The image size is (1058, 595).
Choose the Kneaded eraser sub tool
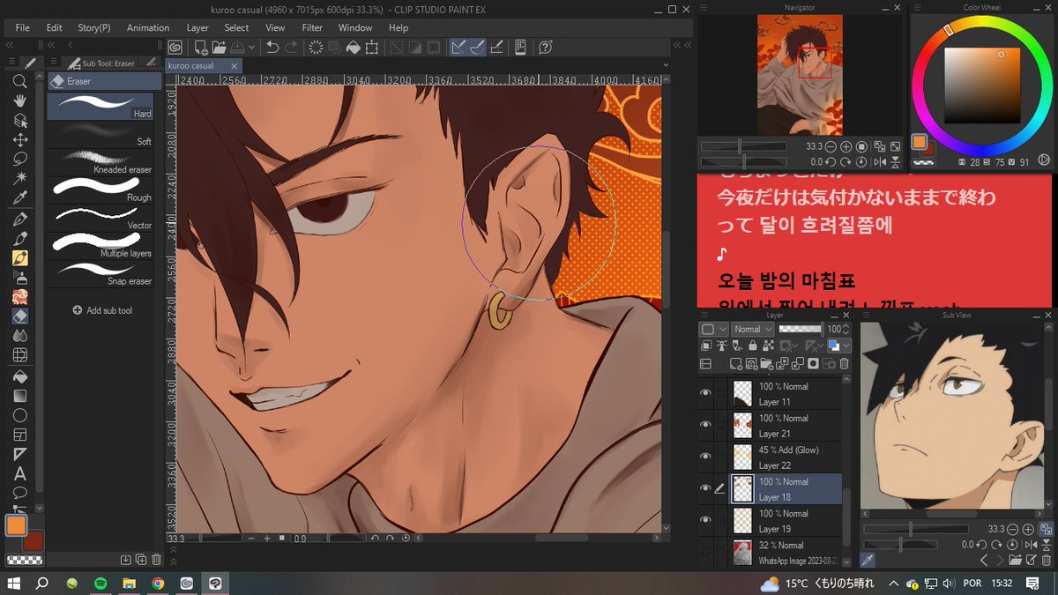point(101,162)
